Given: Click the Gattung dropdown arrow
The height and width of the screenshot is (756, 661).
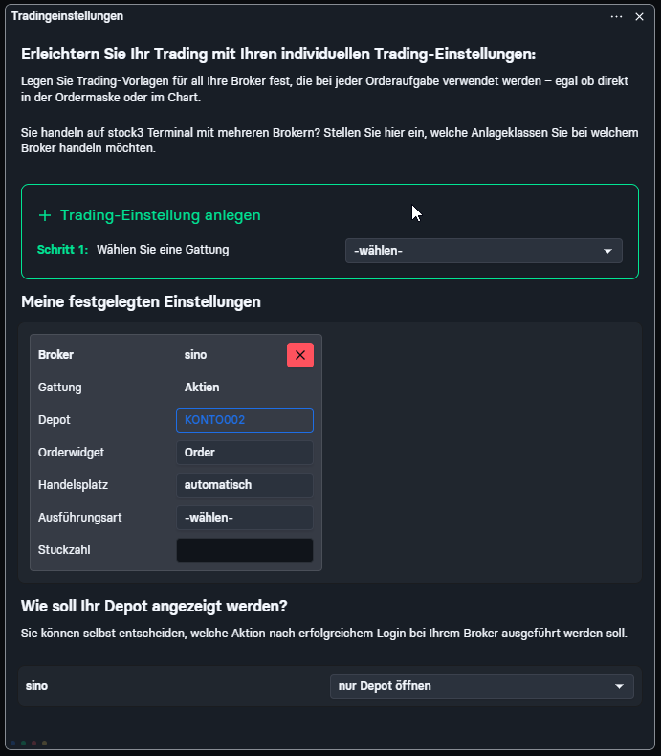Looking at the screenshot, I should (x=608, y=251).
